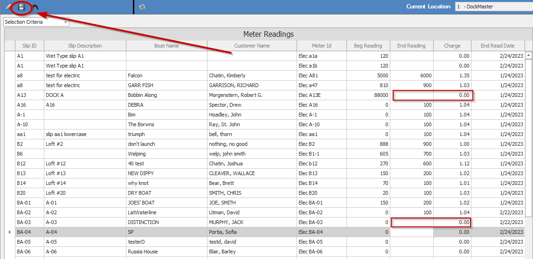The image size is (533, 259).
Task: Select the row indicator for BA-04
Action: [10, 232]
